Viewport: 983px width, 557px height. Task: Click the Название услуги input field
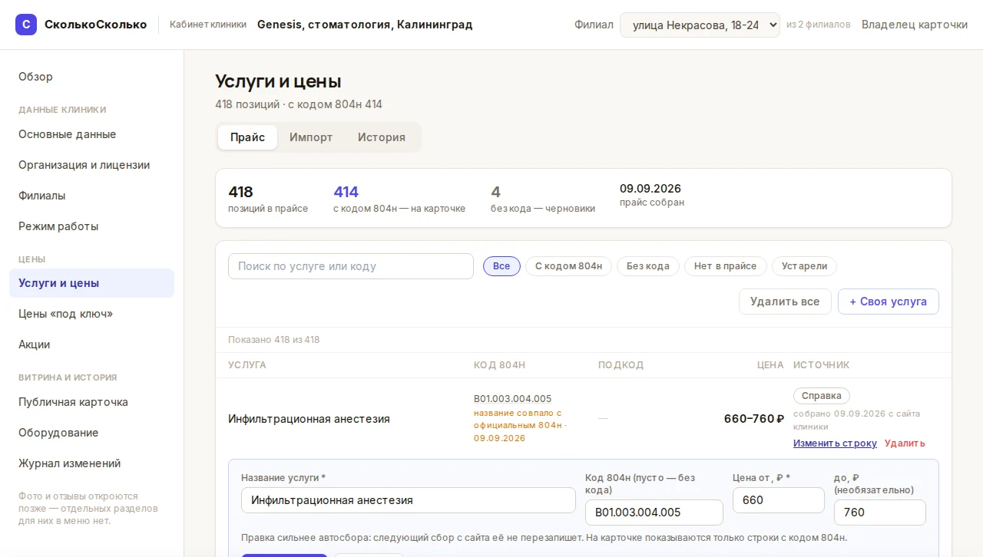409,500
